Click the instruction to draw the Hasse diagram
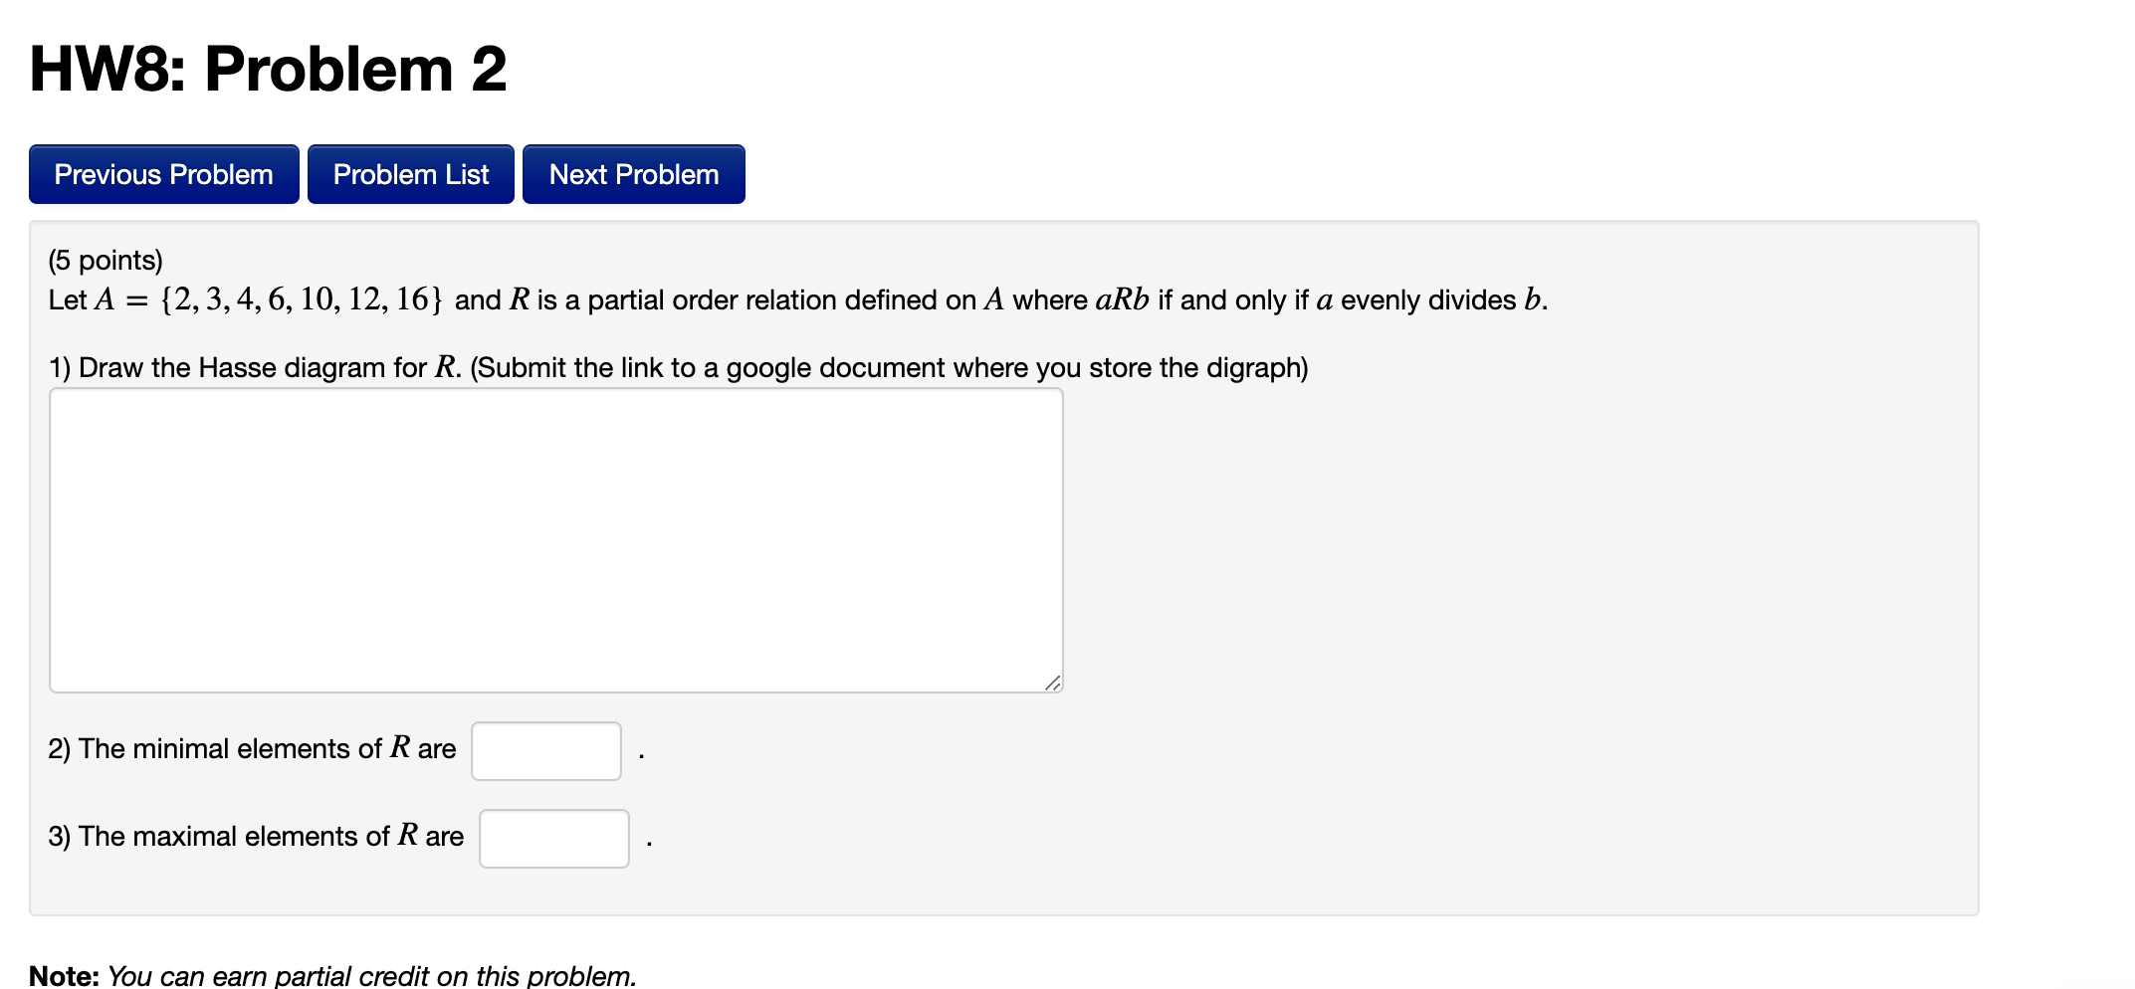2135x989 pixels. pos(677,366)
